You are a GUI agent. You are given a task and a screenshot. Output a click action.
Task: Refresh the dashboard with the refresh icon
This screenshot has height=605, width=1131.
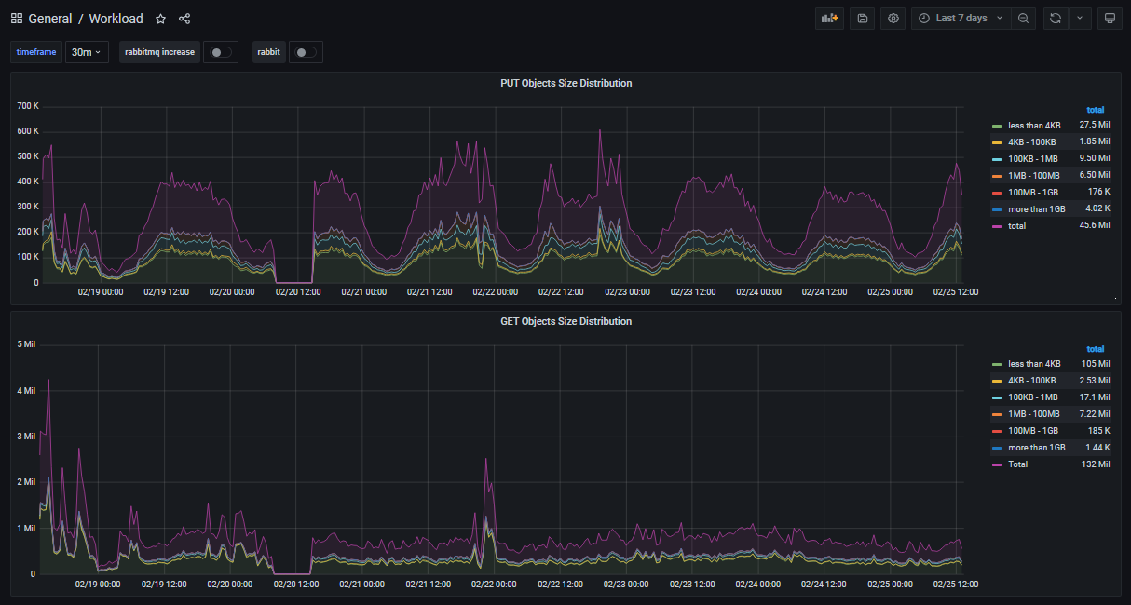1055,19
